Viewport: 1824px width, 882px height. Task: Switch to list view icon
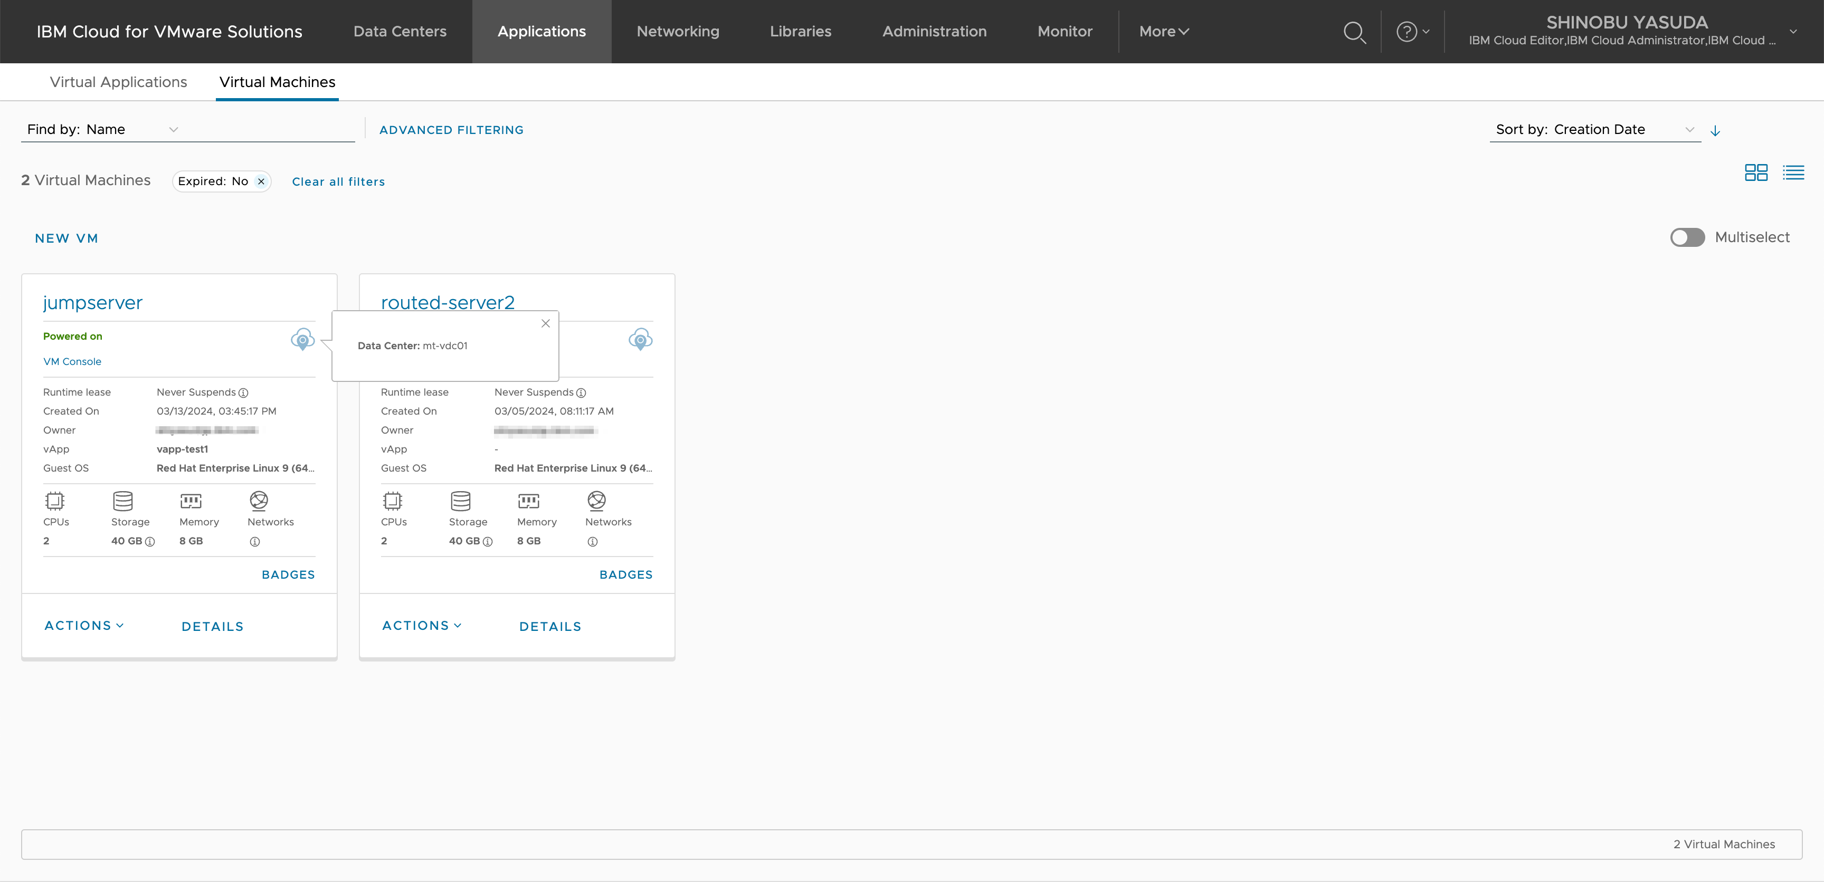coord(1793,172)
